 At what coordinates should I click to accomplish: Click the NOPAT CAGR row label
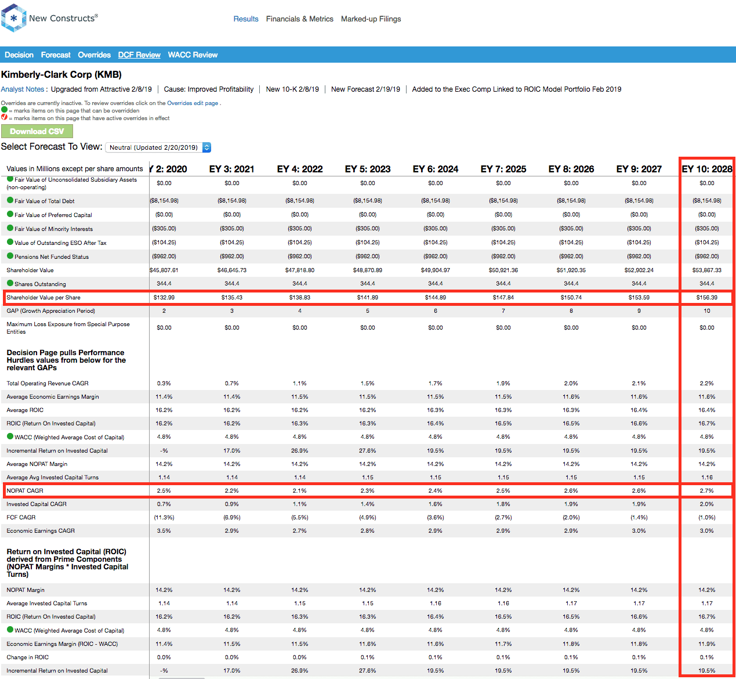(x=25, y=491)
